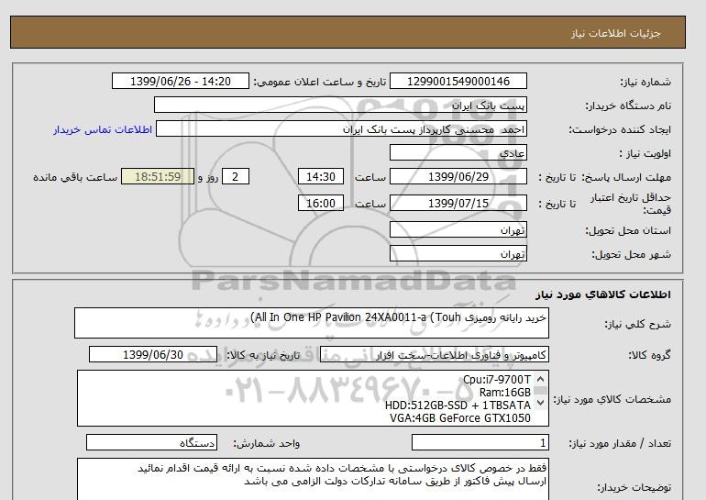Click the general description field with HP Pavilion
The width and height of the screenshot is (706, 500).
[x=312, y=323]
